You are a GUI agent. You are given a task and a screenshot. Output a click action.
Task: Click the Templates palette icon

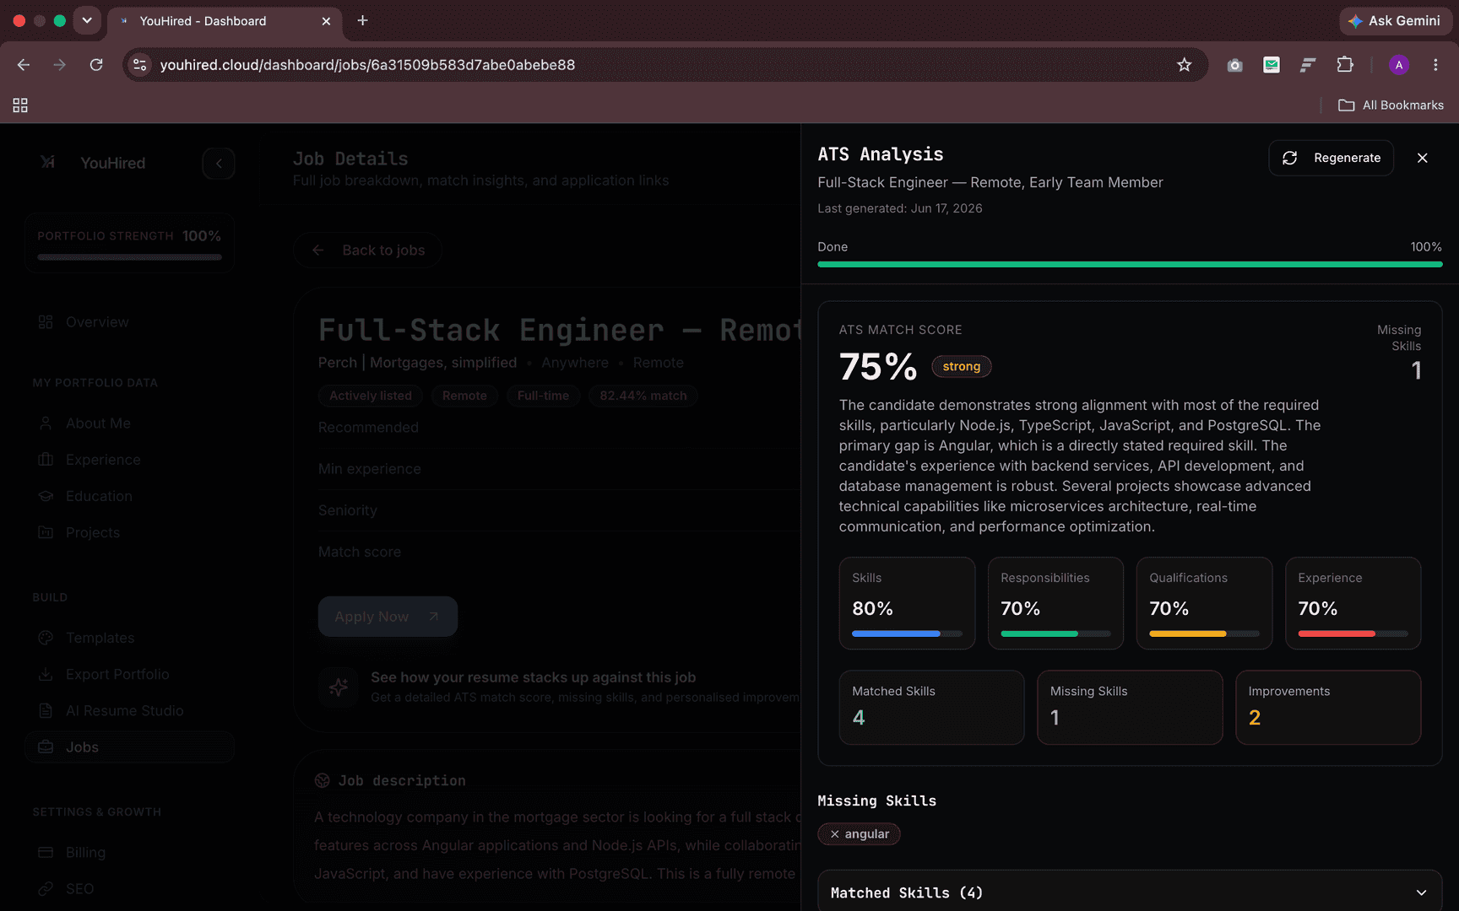(x=46, y=638)
